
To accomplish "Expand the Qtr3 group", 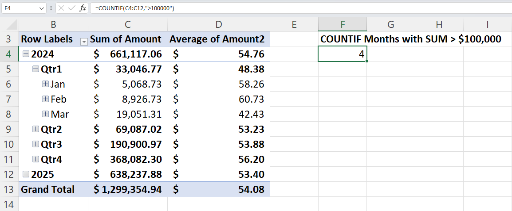I will point(36,144).
